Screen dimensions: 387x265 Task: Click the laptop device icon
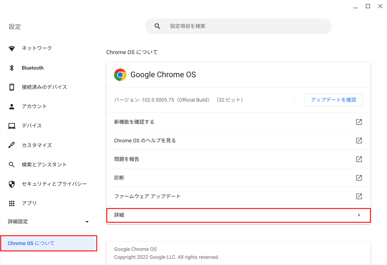[12, 126]
